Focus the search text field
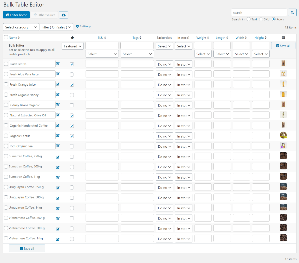Screen dimensions: 299x263 (259, 12)
